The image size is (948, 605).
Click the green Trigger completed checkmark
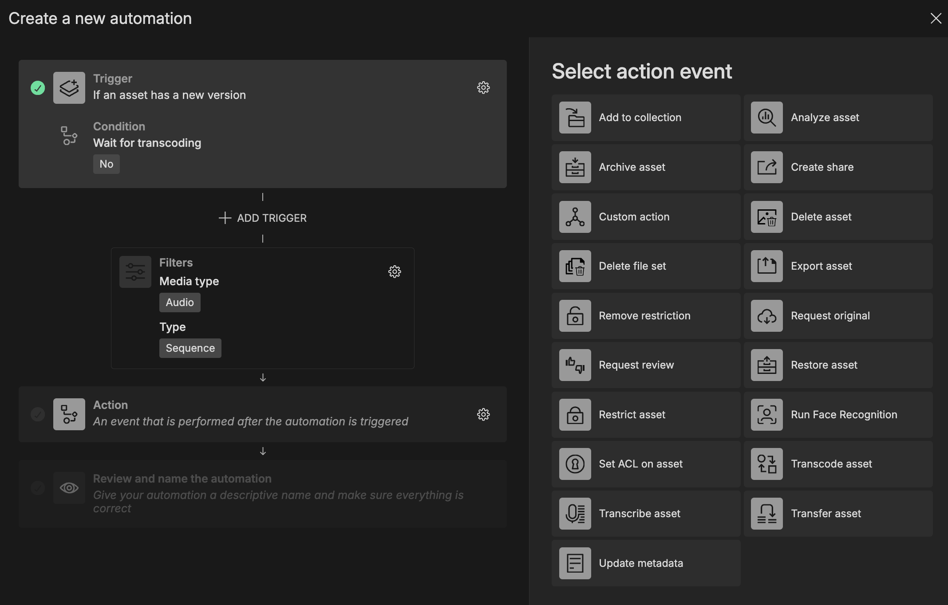coord(38,88)
